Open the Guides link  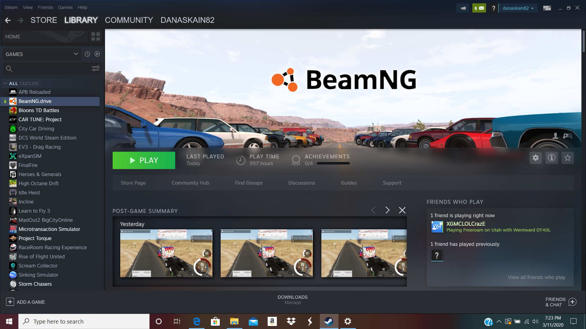[349, 183]
